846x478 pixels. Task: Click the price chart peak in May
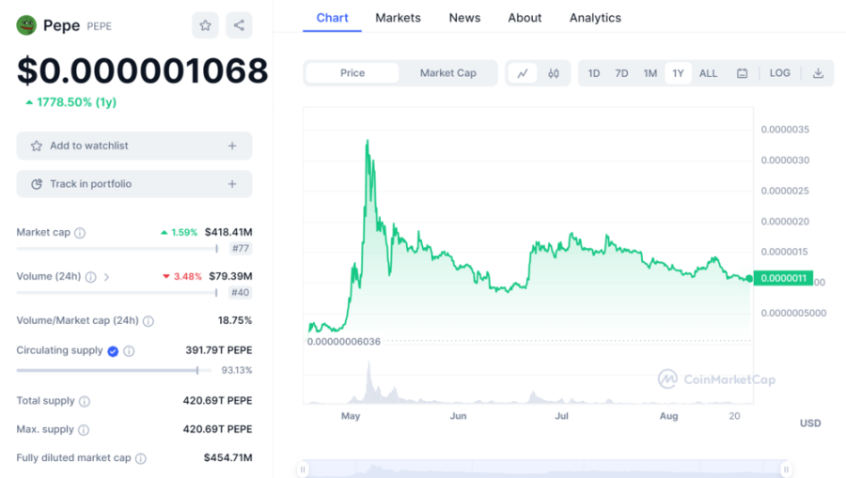(x=368, y=141)
